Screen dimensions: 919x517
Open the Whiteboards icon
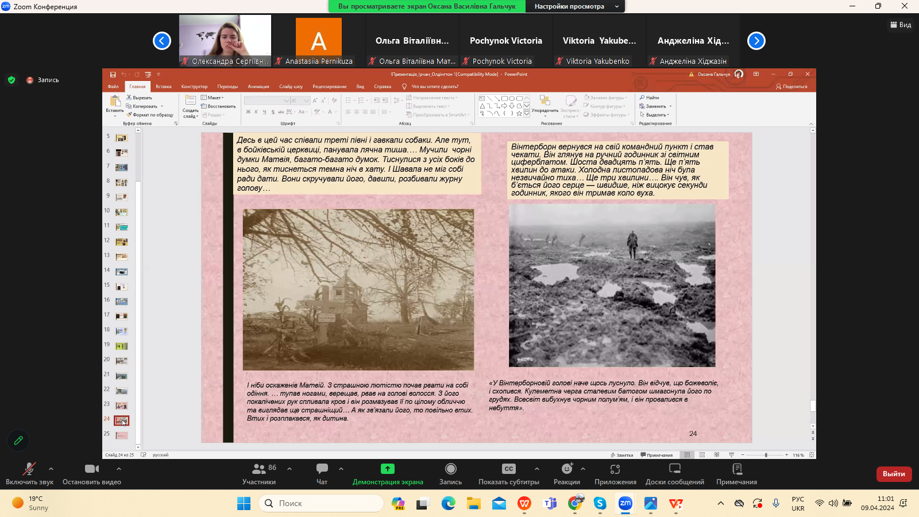pos(675,469)
